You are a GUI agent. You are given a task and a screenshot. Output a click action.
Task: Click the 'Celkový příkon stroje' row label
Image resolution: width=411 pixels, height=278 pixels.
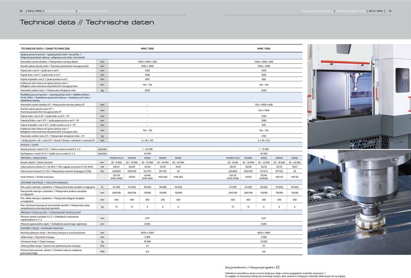point(51,246)
